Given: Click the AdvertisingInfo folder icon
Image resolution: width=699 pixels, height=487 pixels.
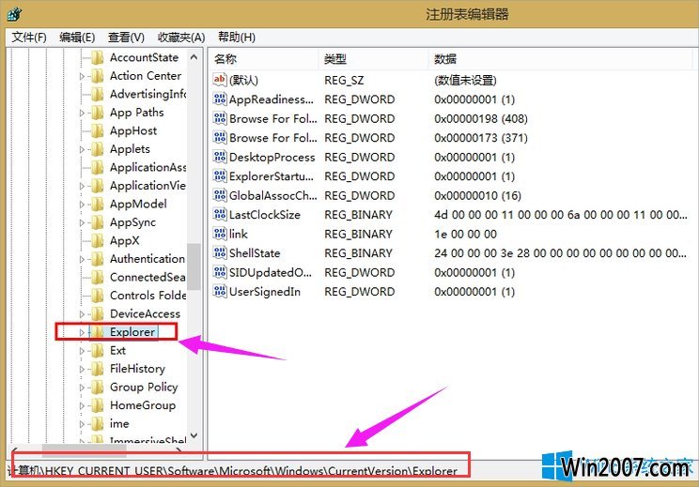Looking at the screenshot, I should click(97, 94).
